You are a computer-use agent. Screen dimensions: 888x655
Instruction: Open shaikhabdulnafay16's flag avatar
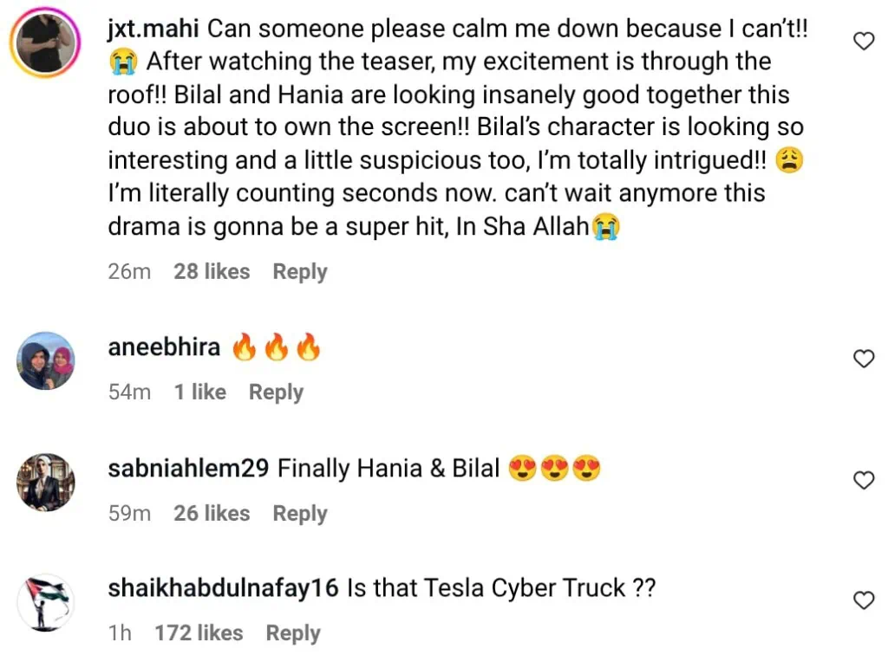tap(47, 601)
